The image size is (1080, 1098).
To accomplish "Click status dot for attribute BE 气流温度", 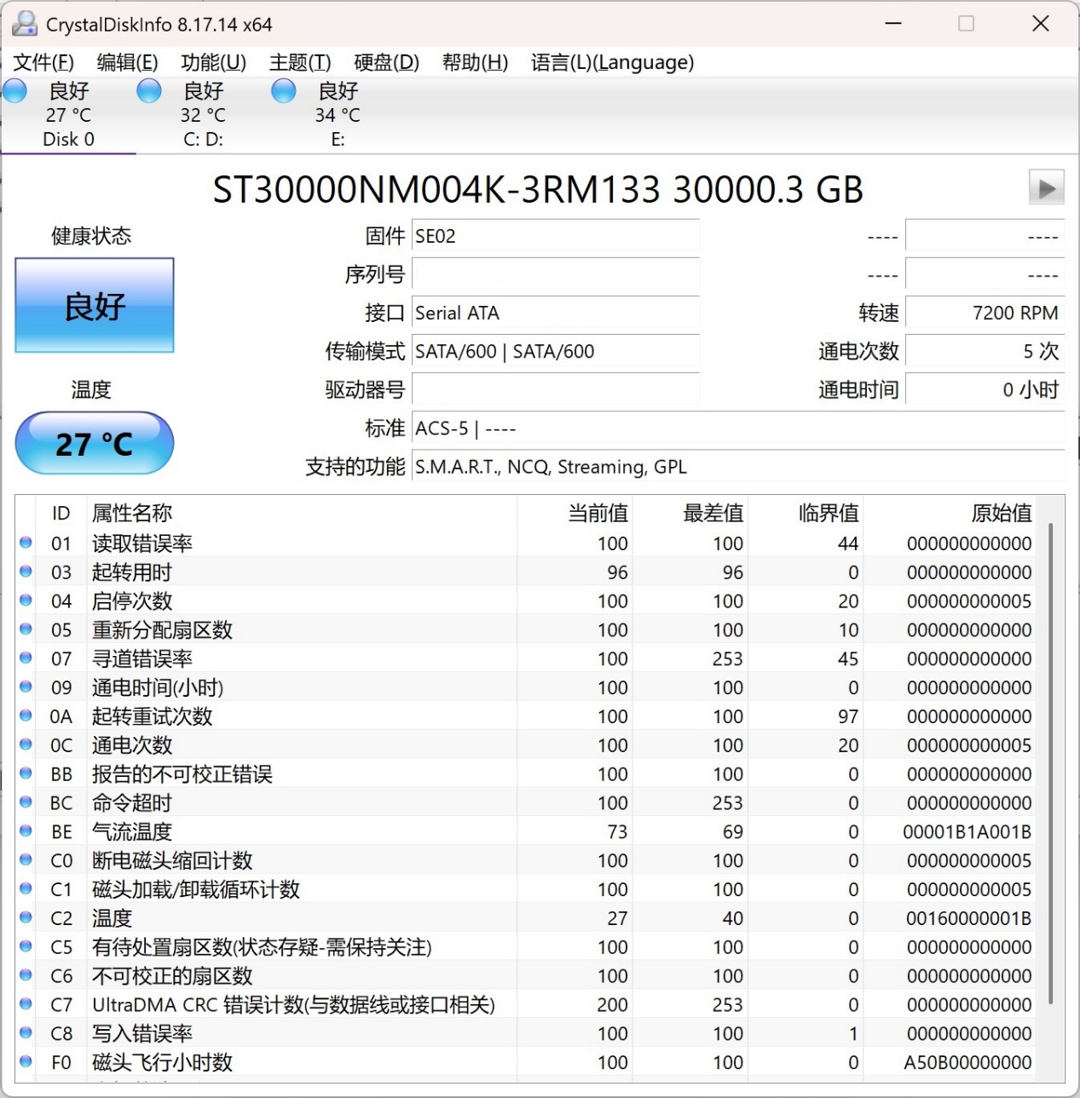I will [26, 831].
